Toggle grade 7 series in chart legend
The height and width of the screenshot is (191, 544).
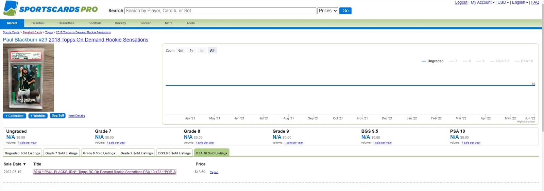tap(453, 61)
